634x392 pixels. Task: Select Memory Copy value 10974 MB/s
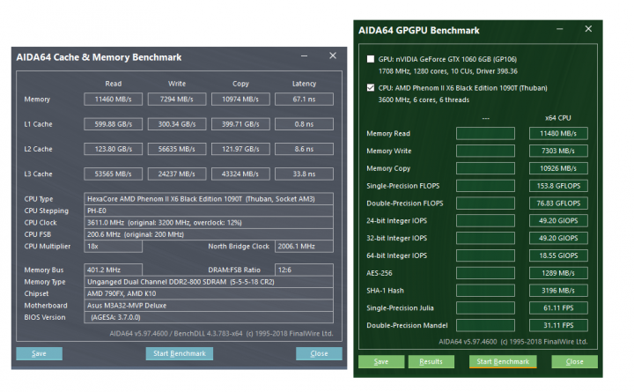click(x=240, y=100)
